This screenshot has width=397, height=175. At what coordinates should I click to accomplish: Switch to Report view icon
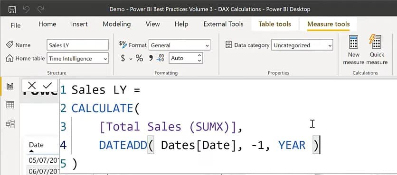coord(10,87)
